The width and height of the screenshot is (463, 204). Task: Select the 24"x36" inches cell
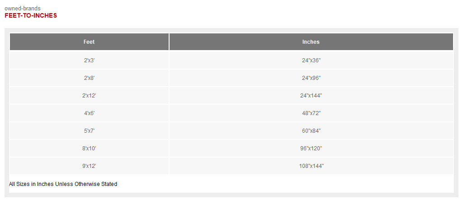tap(311, 60)
